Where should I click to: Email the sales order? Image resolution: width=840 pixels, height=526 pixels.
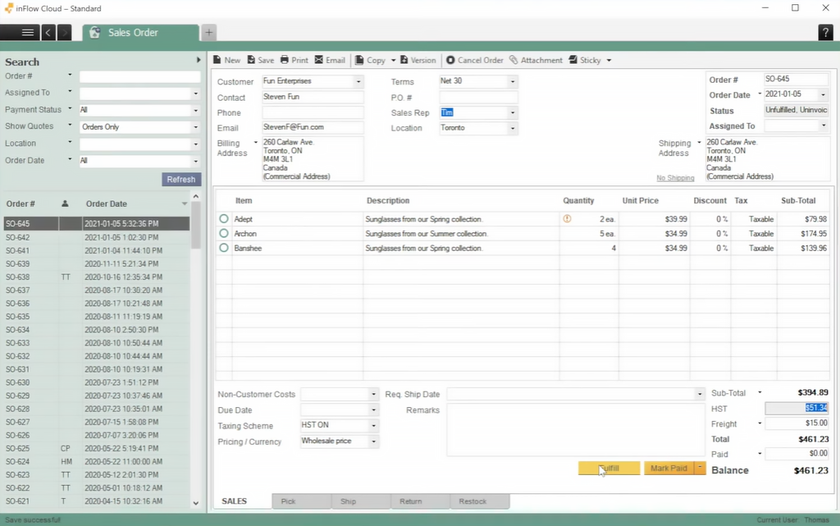click(330, 60)
